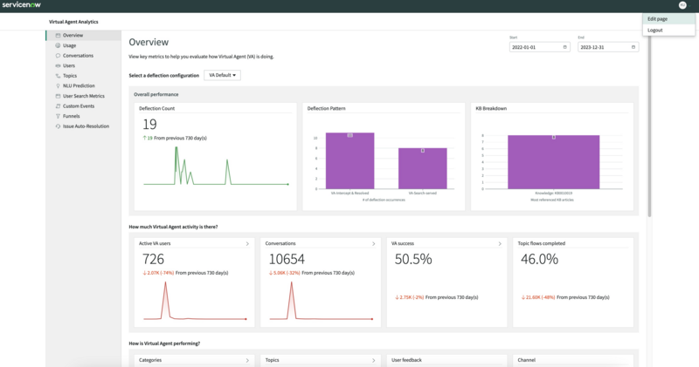Open the End date calendar picker

pyautogui.click(x=633, y=47)
